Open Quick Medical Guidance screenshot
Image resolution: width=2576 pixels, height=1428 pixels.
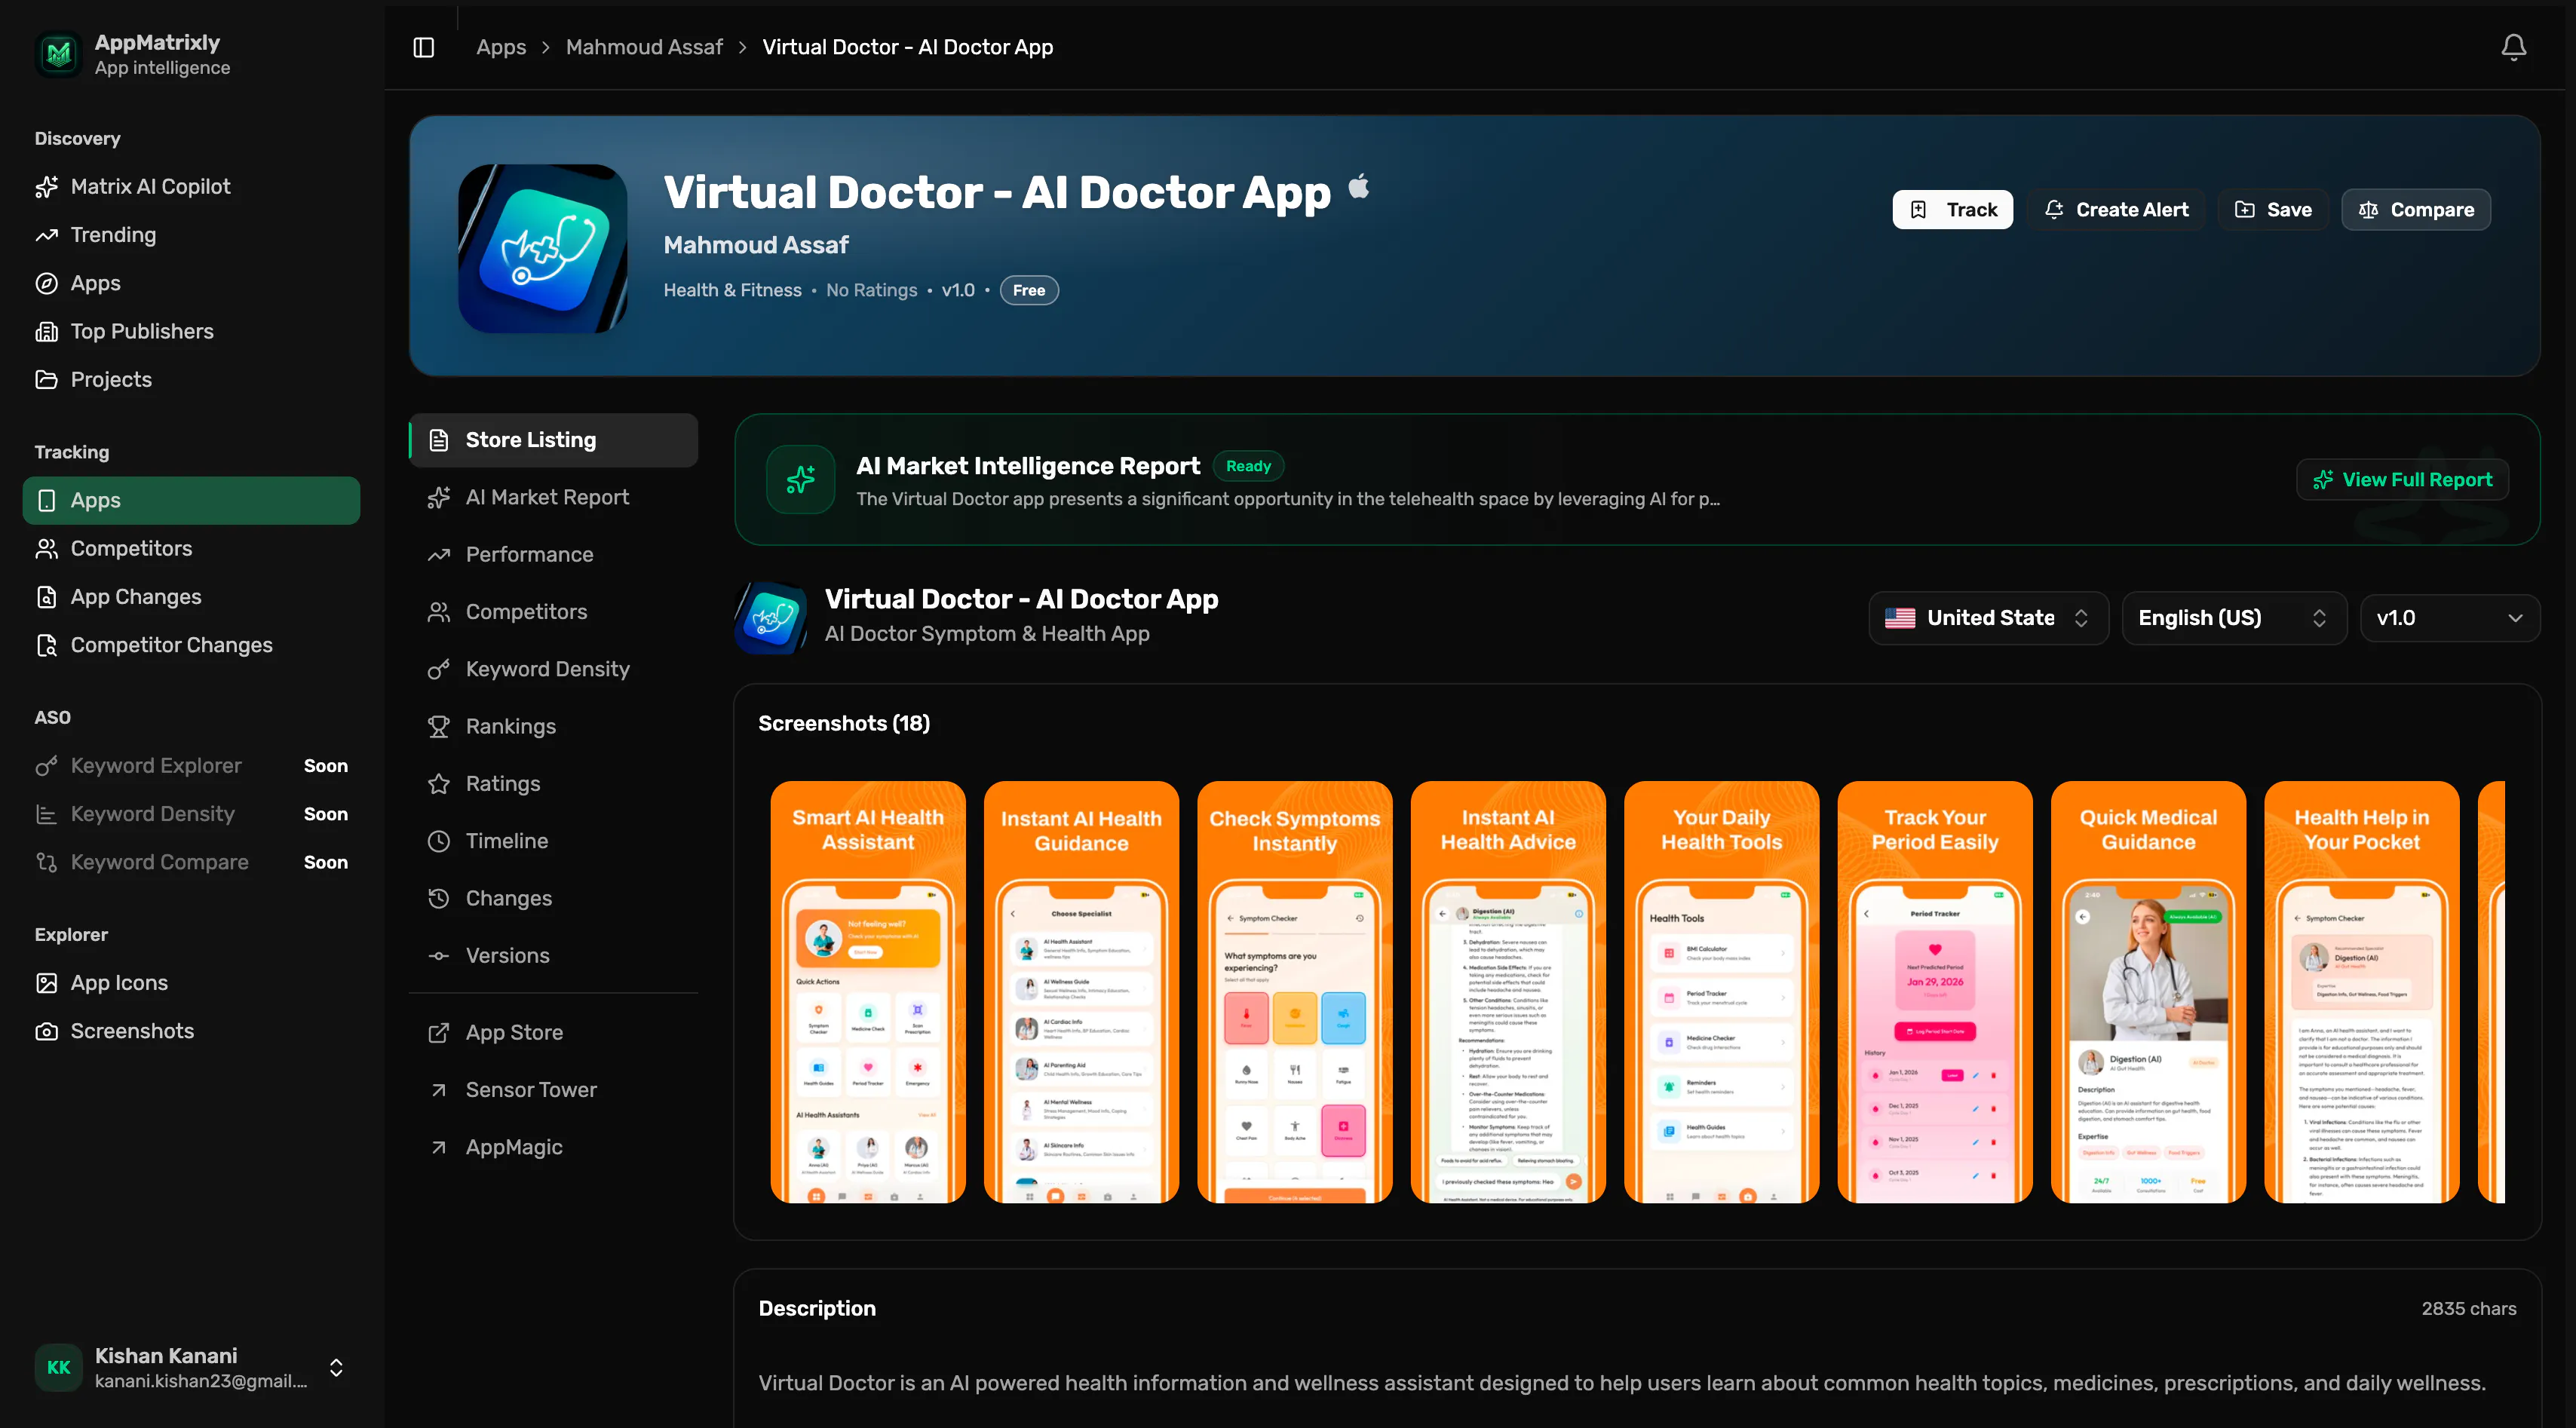tap(2148, 992)
